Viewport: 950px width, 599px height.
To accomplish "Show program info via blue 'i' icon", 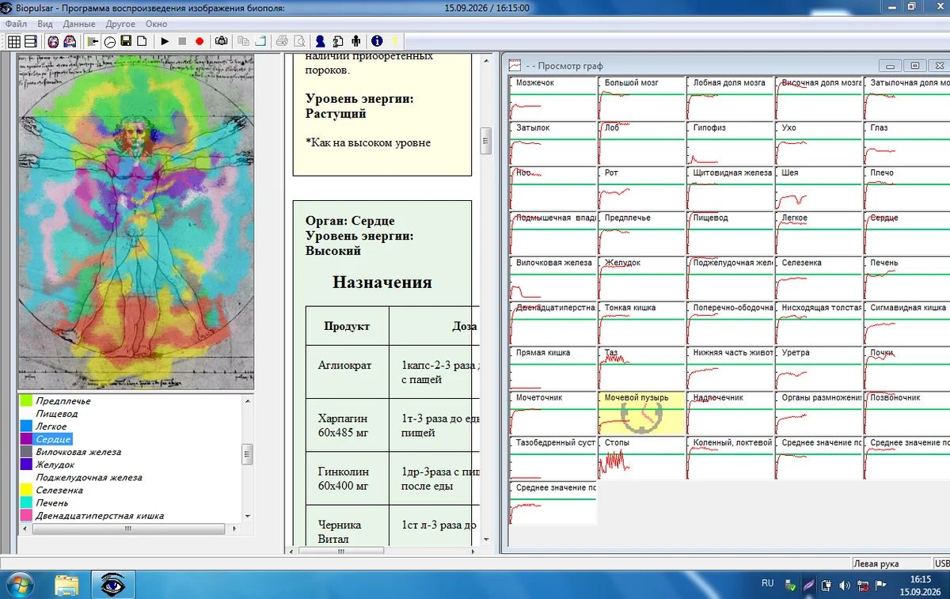I will [x=377, y=41].
